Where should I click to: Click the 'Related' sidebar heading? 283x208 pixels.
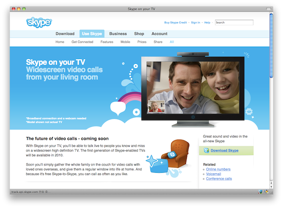click(x=209, y=165)
